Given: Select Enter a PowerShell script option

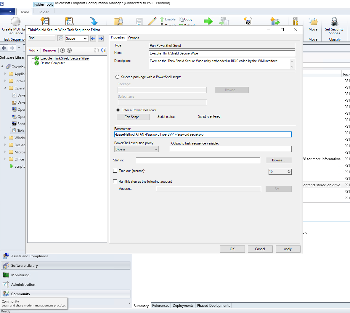Looking at the screenshot, I should pos(118,110).
